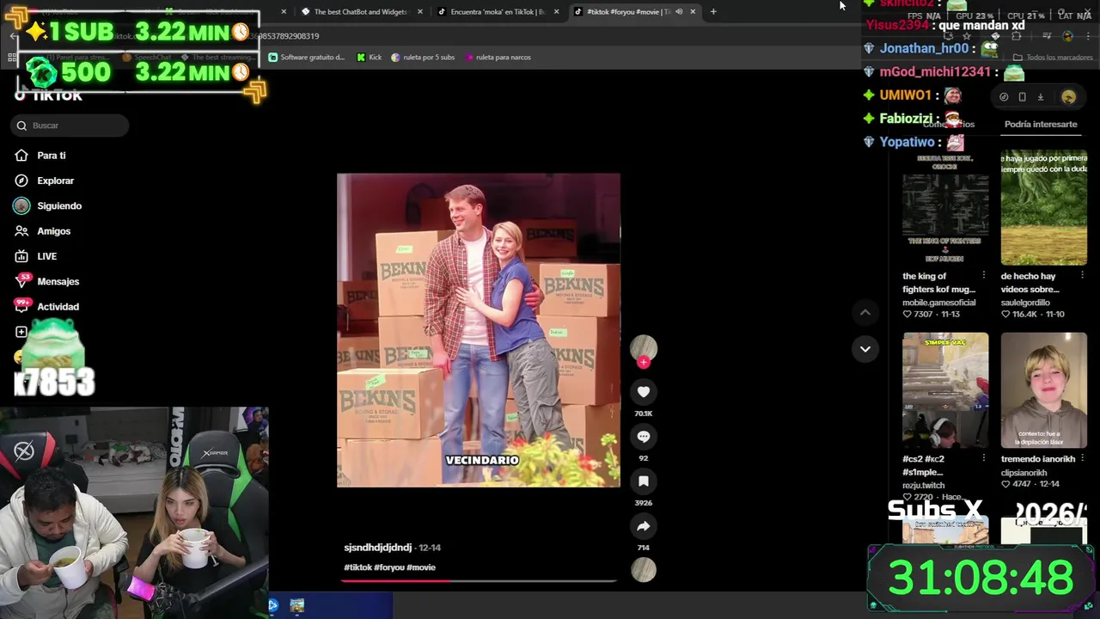Click the #tiktok hashtag
The height and width of the screenshot is (619, 1100).
tap(357, 567)
